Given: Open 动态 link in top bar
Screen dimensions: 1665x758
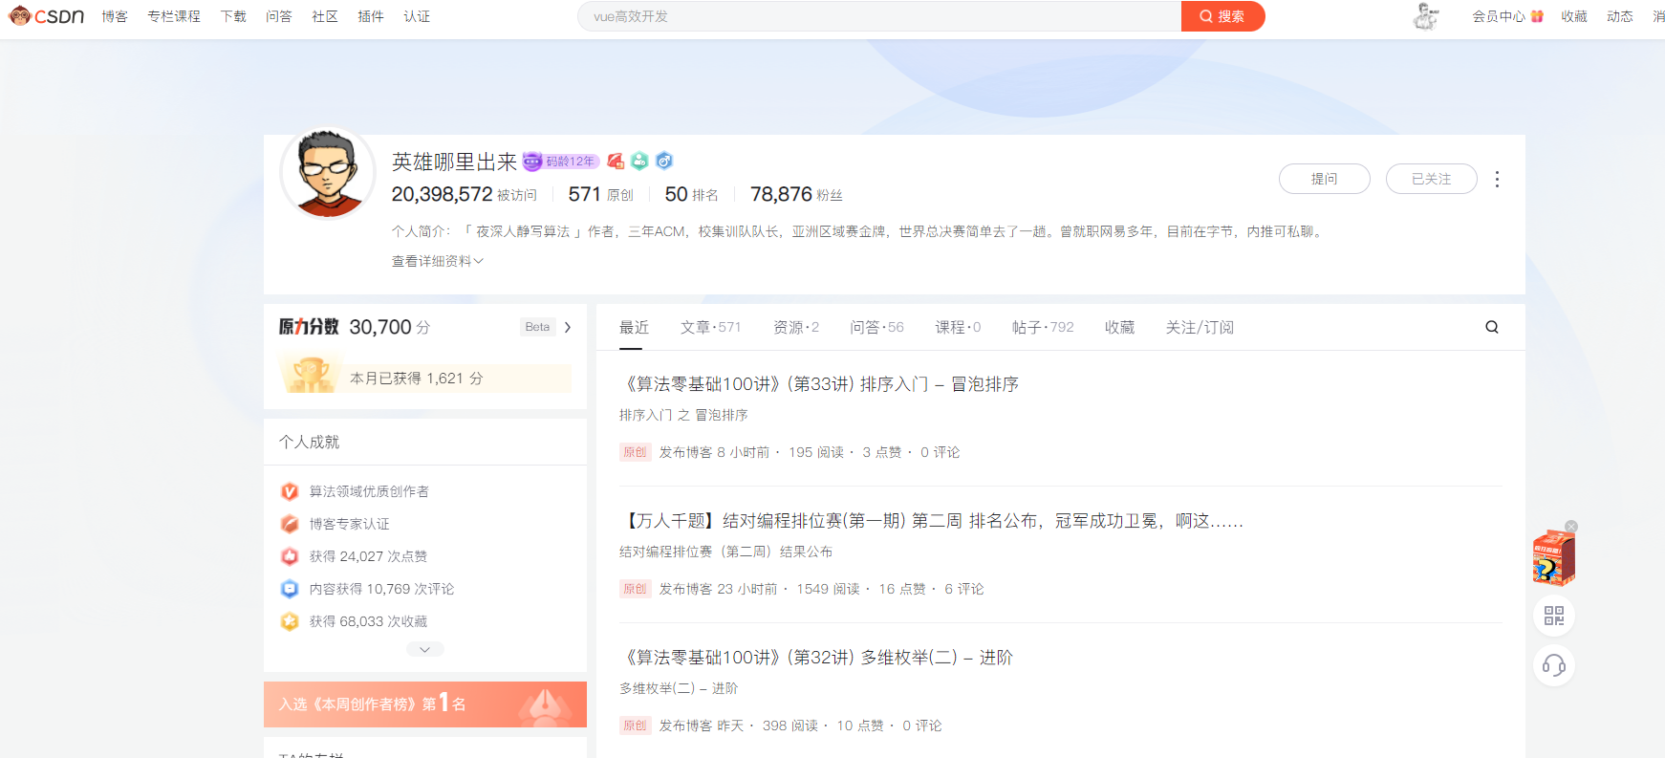Looking at the screenshot, I should click(1620, 16).
